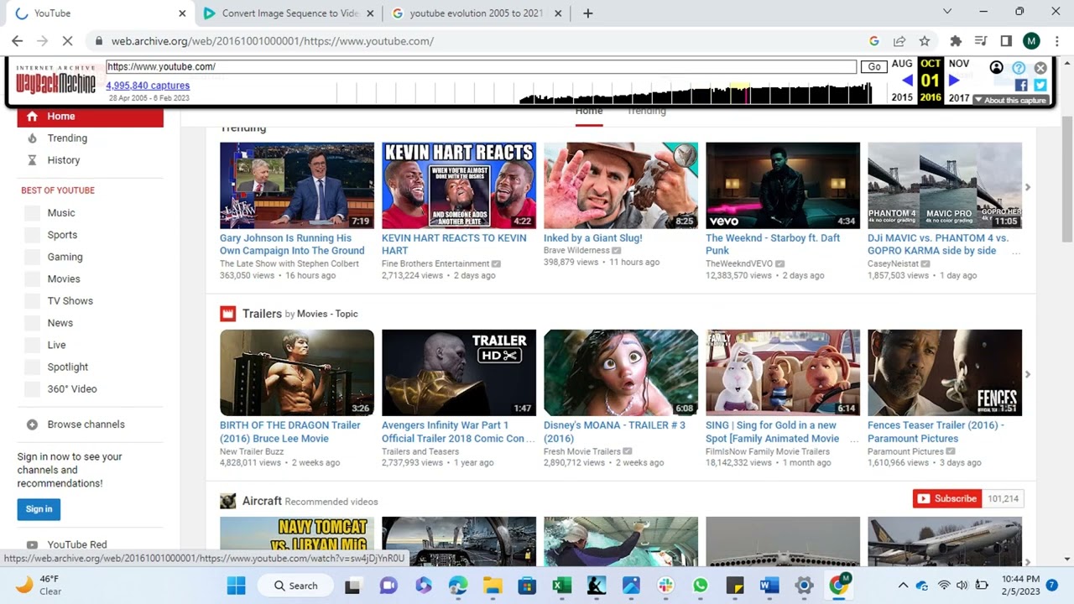Show next Trending videos with right chevron
Viewport: 1074px width, 604px height.
pos(1028,187)
